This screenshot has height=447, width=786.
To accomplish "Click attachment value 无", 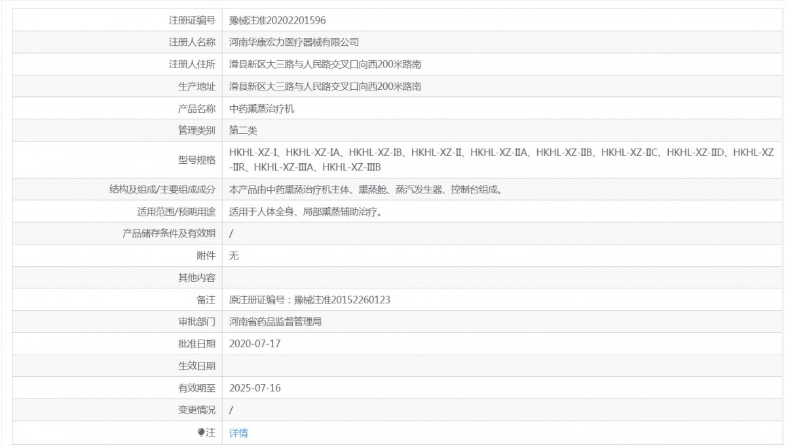I will (234, 256).
